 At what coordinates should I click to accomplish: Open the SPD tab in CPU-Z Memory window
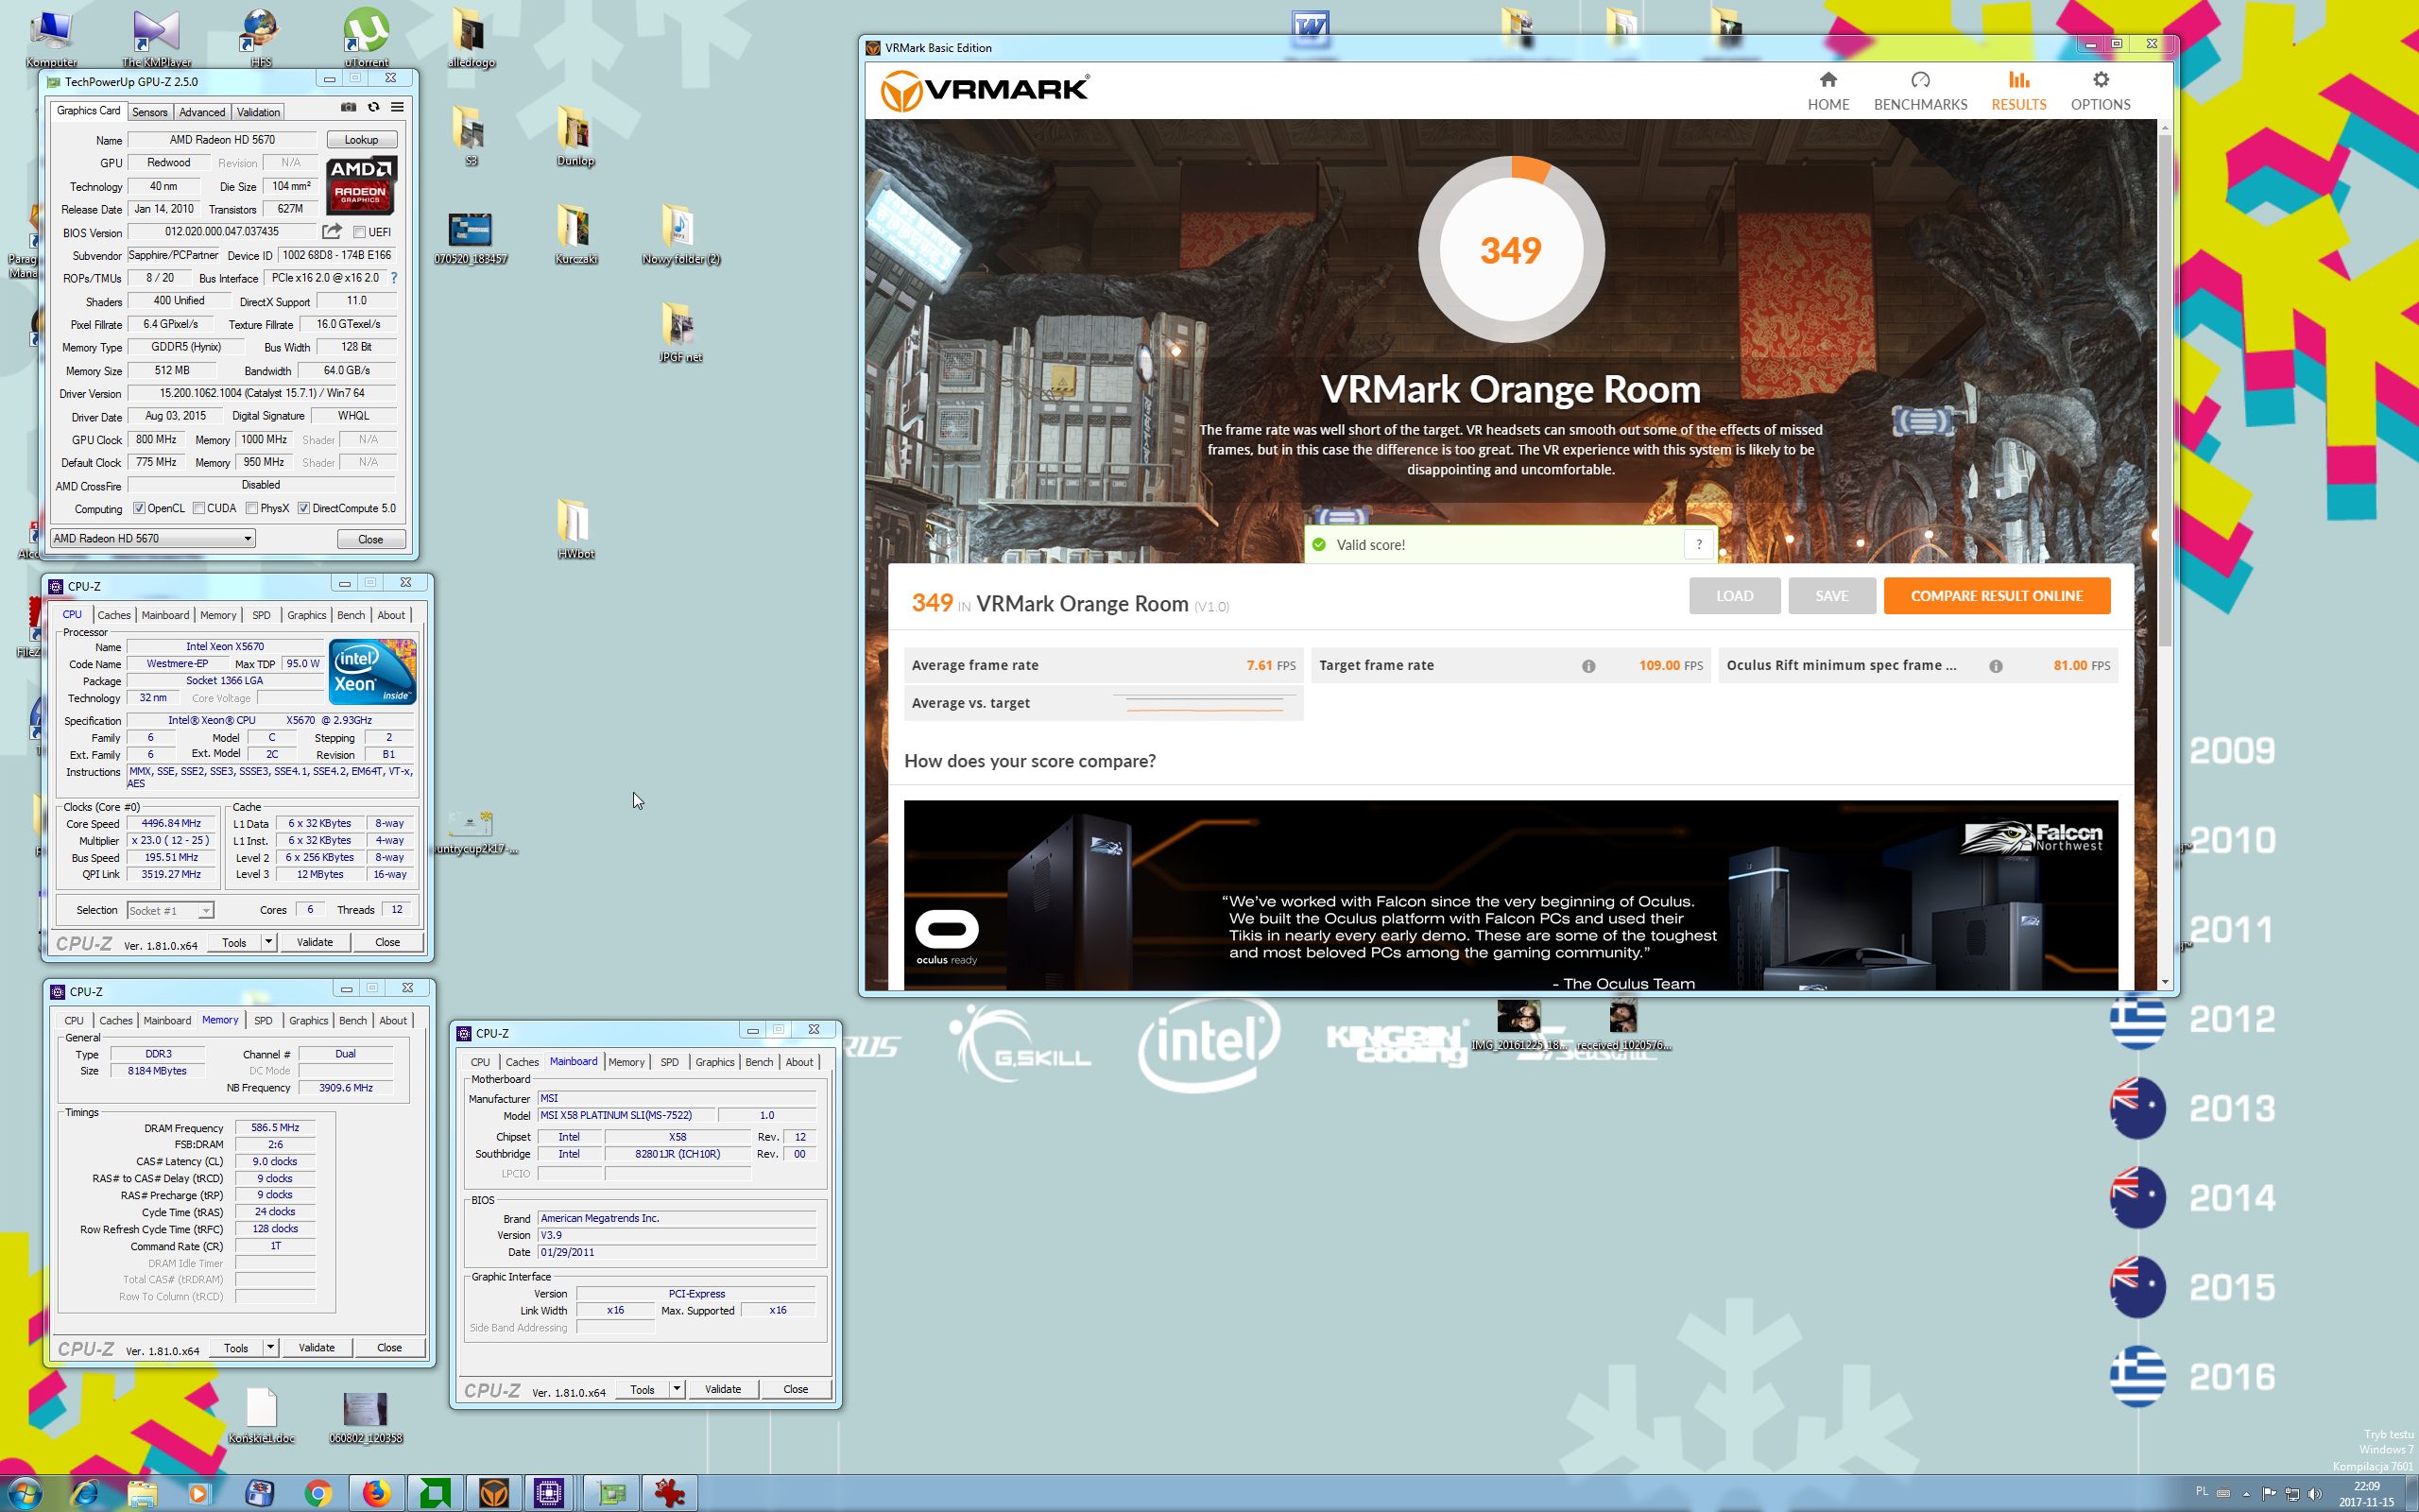263,1020
